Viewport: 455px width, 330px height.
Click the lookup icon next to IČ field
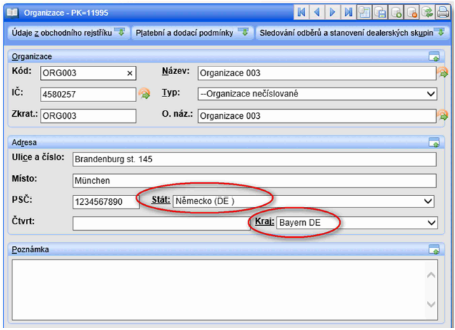pos(143,94)
